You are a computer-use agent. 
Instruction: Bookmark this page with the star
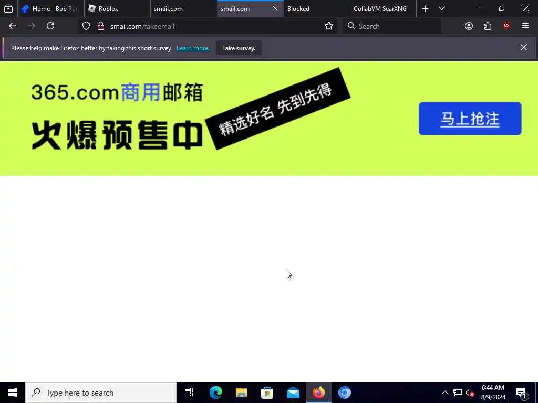(x=329, y=26)
